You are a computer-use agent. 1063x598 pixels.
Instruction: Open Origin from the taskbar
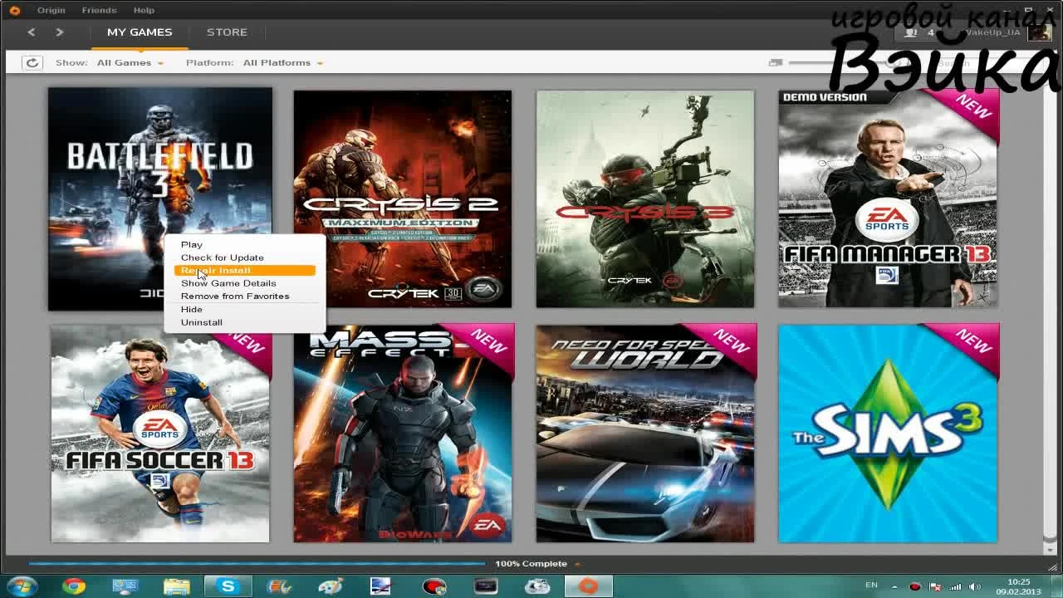tap(588, 586)
